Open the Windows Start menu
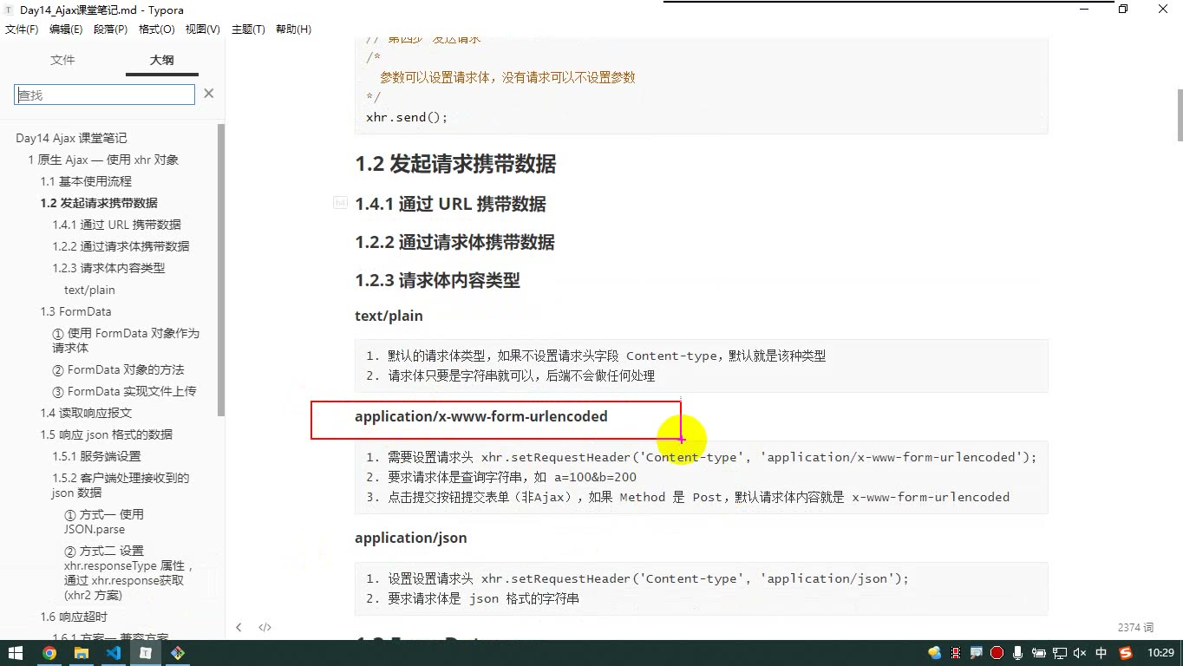 (x=16, y=653)
